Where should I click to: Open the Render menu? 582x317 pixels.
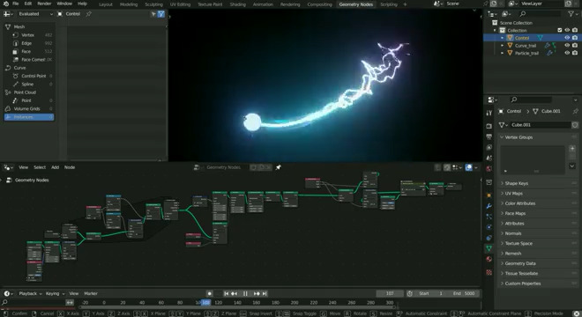pos(44,4)
